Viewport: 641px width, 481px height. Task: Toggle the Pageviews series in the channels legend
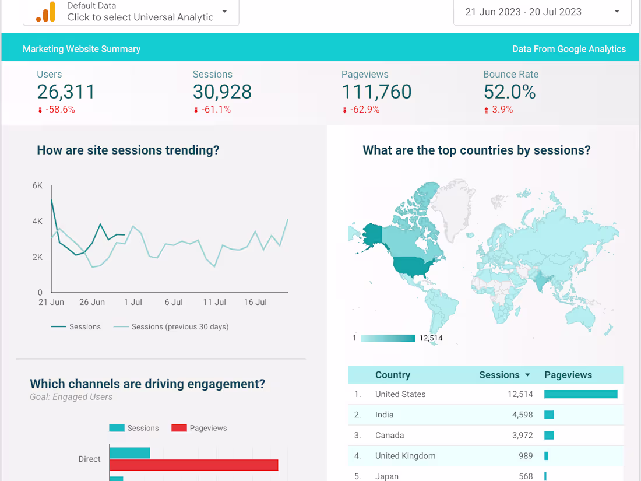click(199, 427)
